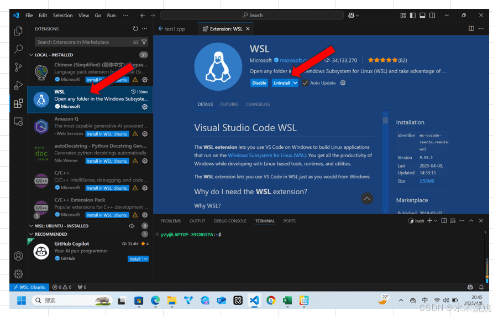Open manage gear for WSL extension row

145,107
